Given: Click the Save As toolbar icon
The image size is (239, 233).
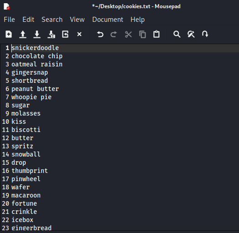Looking at the screenshot, I should (51, 34).
